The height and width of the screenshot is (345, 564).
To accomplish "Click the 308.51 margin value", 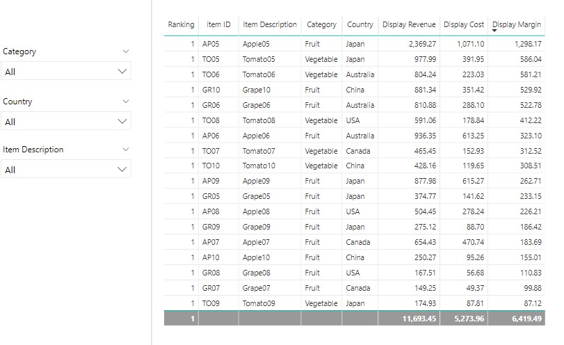I will 531,166.
